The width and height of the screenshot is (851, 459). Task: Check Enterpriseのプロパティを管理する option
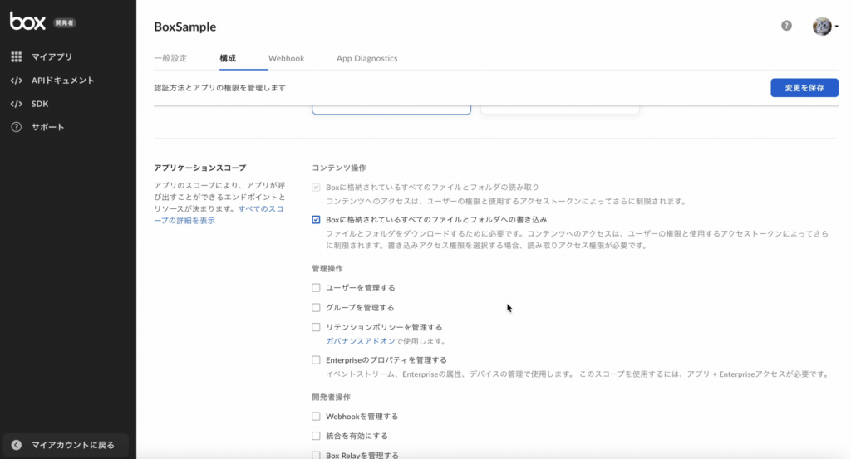(316, 360)
